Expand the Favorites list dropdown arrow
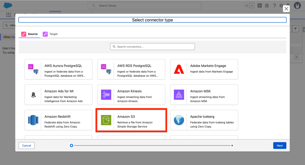Screen dimensions: 305x165 tap(252, 6)
